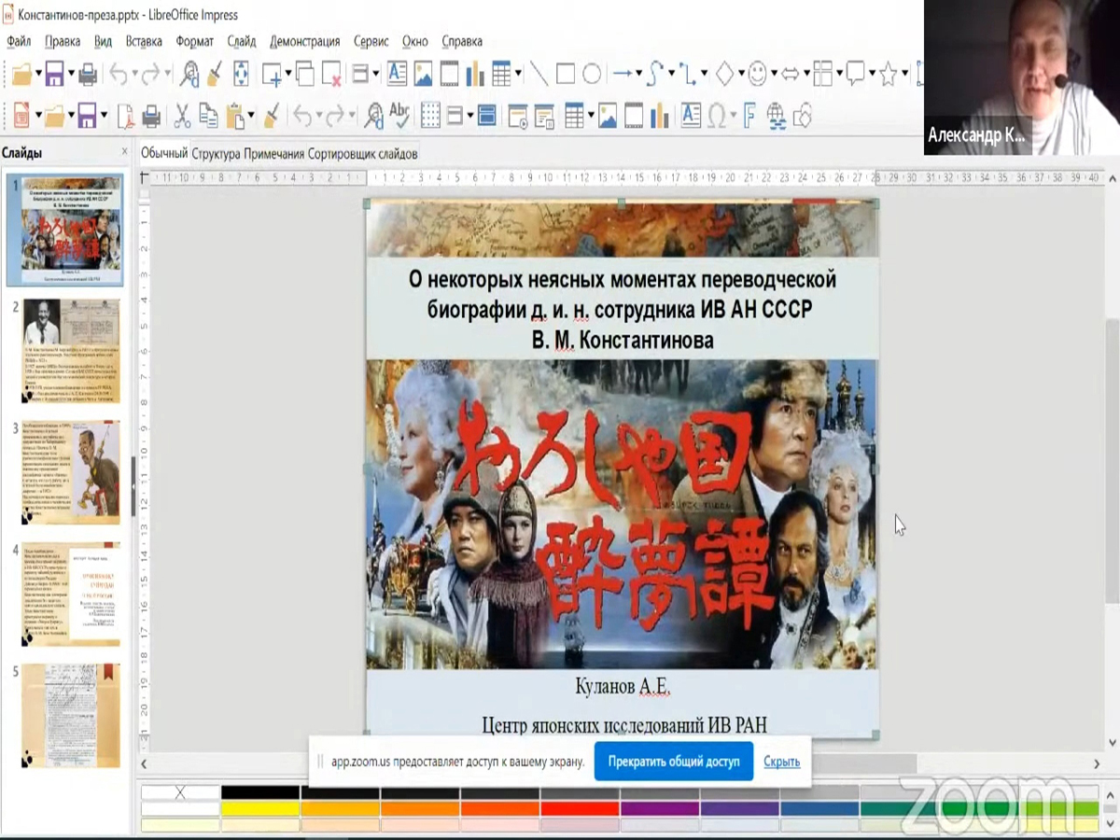Screen dimensions: 1120x840
Task: Click the Duplicate Slide icon
Action: pyautogui.click(x=304, y=73)
